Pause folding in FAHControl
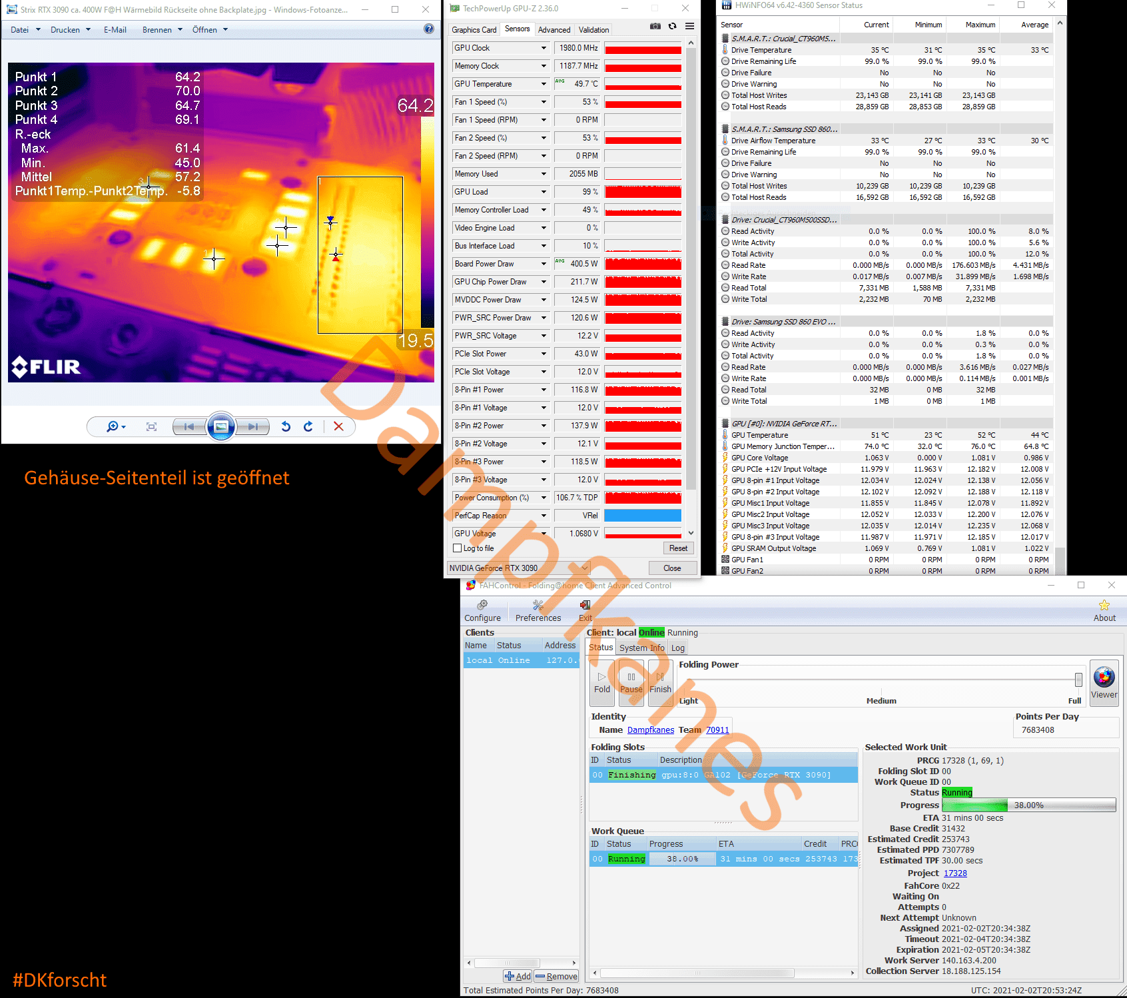This screenshot has height=998, width=1127. click(631, 682)
